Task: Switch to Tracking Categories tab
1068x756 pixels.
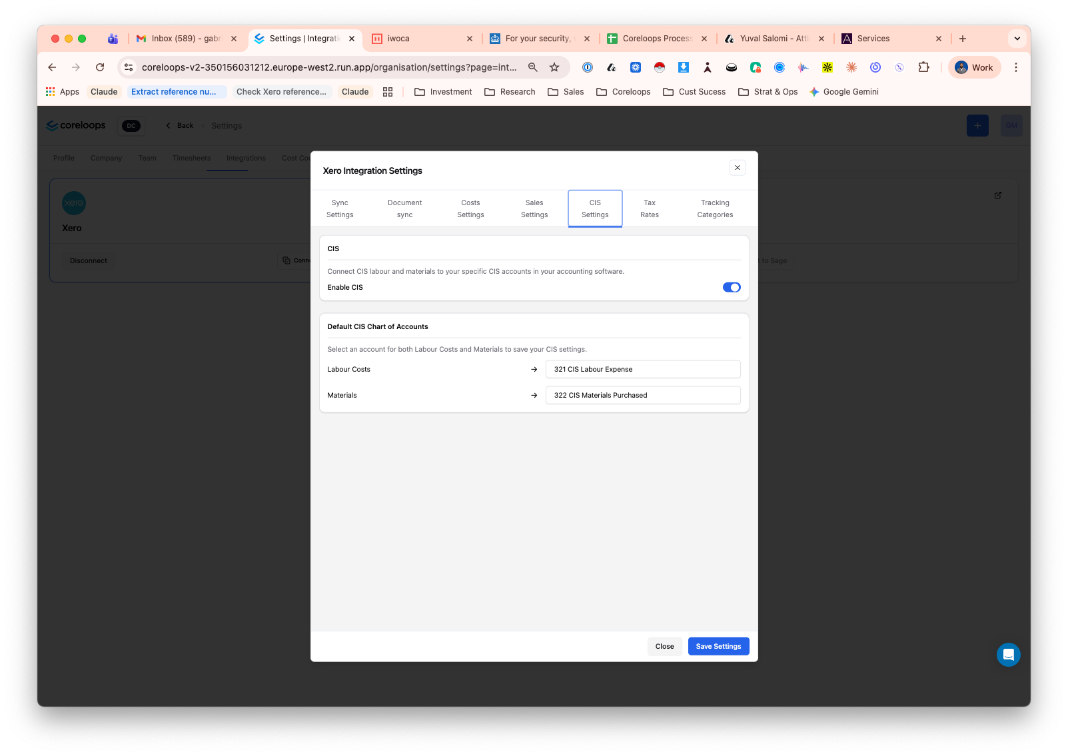Action: 715,208
